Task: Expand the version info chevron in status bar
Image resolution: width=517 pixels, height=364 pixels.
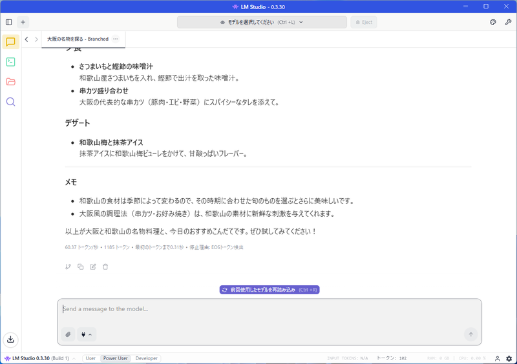Action: coord(74,358)
